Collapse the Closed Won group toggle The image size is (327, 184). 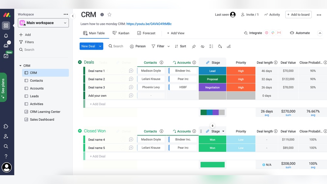tap(80, 131)
